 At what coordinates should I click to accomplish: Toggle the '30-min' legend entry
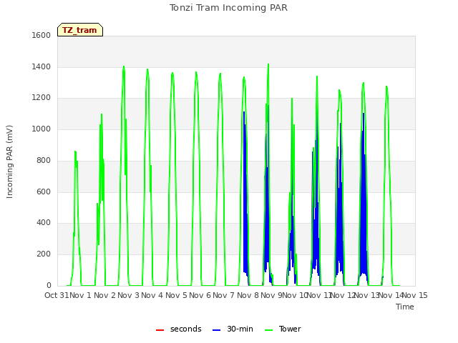pos(233,329)
